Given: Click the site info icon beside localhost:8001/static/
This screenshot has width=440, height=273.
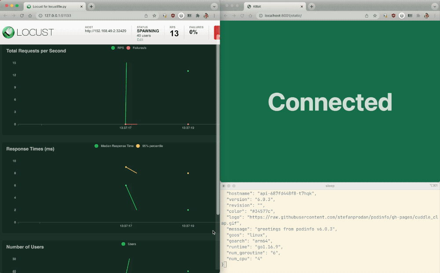Looking at the screenshot, I should (x=260, y=15).
